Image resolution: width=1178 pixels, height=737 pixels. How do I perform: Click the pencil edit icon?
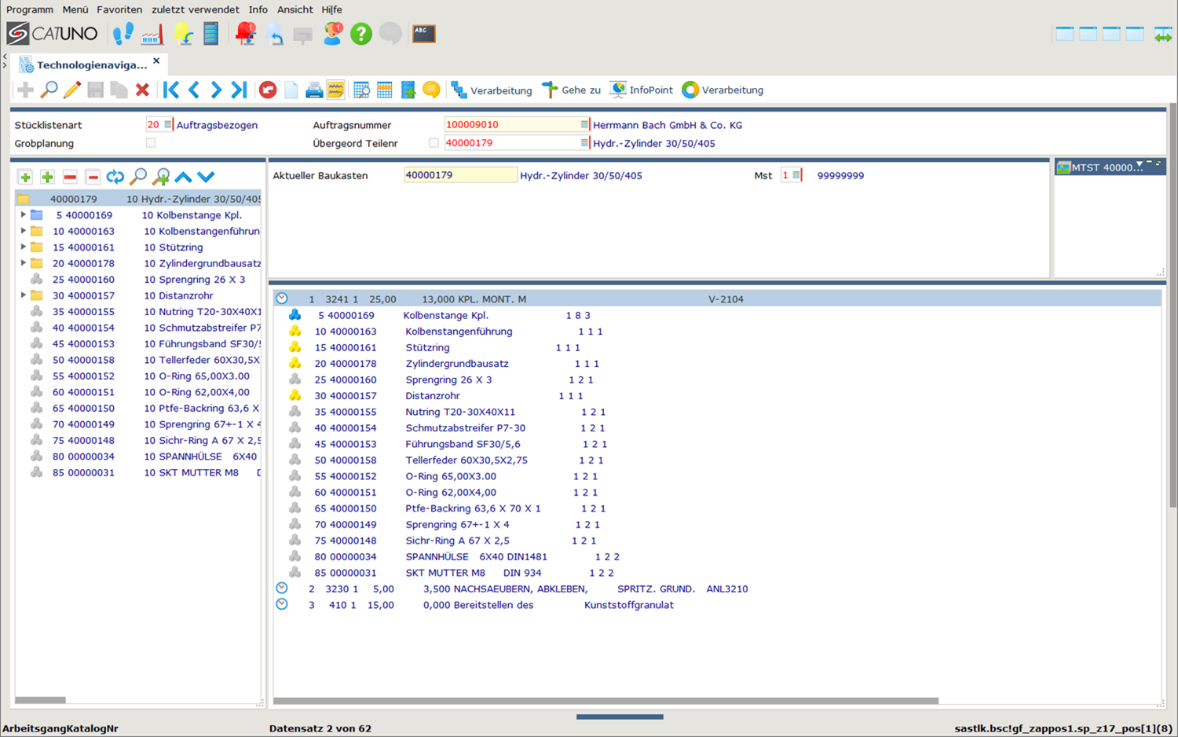pos(72,90)
